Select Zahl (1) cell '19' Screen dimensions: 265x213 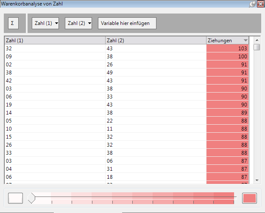coord(55,105)
